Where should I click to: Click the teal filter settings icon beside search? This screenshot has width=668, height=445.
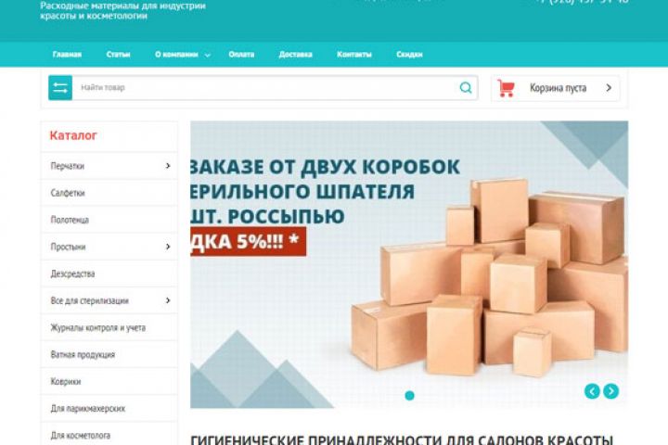60,88
